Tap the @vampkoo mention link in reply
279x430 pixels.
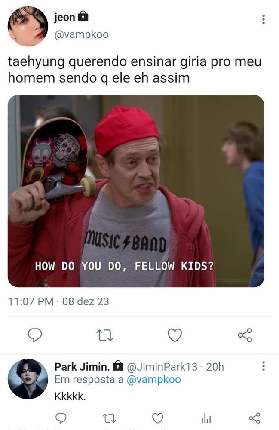pos(153,380)
